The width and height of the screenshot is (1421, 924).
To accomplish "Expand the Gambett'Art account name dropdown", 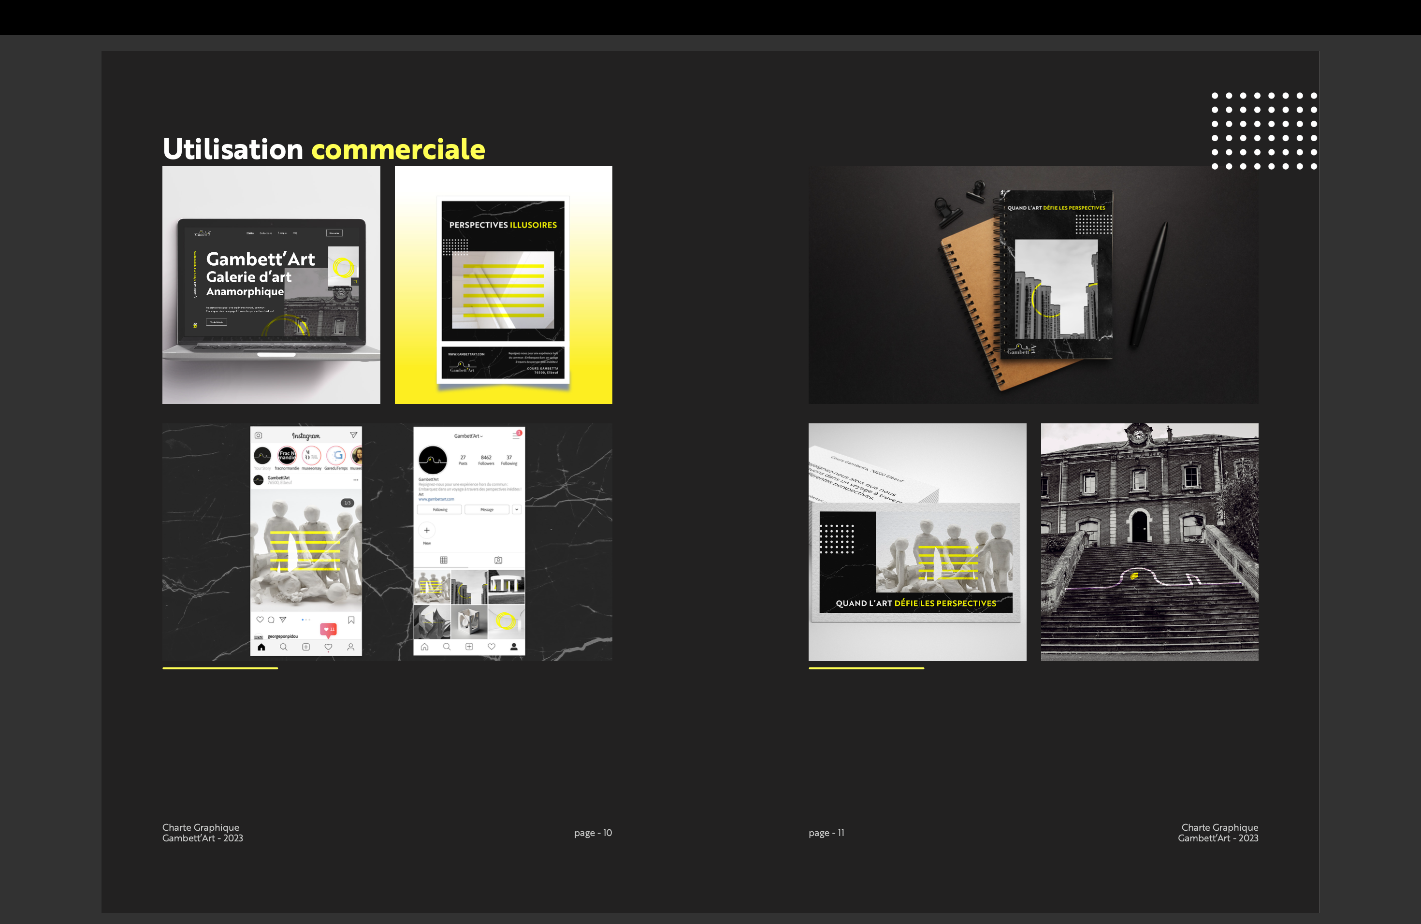I will tap(469, 436).
